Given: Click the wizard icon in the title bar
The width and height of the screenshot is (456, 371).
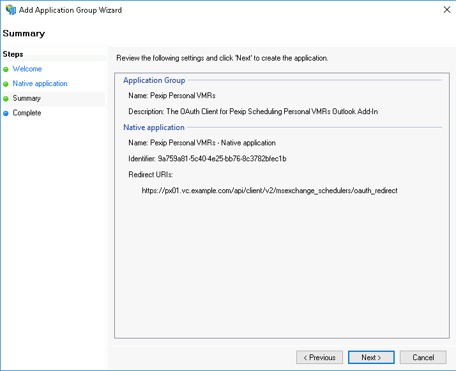Looking at the screenshot, I should [x=10, y=10].
